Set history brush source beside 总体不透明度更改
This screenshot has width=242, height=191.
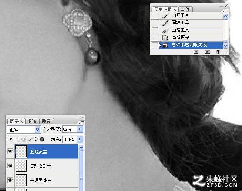pos(155,45)
